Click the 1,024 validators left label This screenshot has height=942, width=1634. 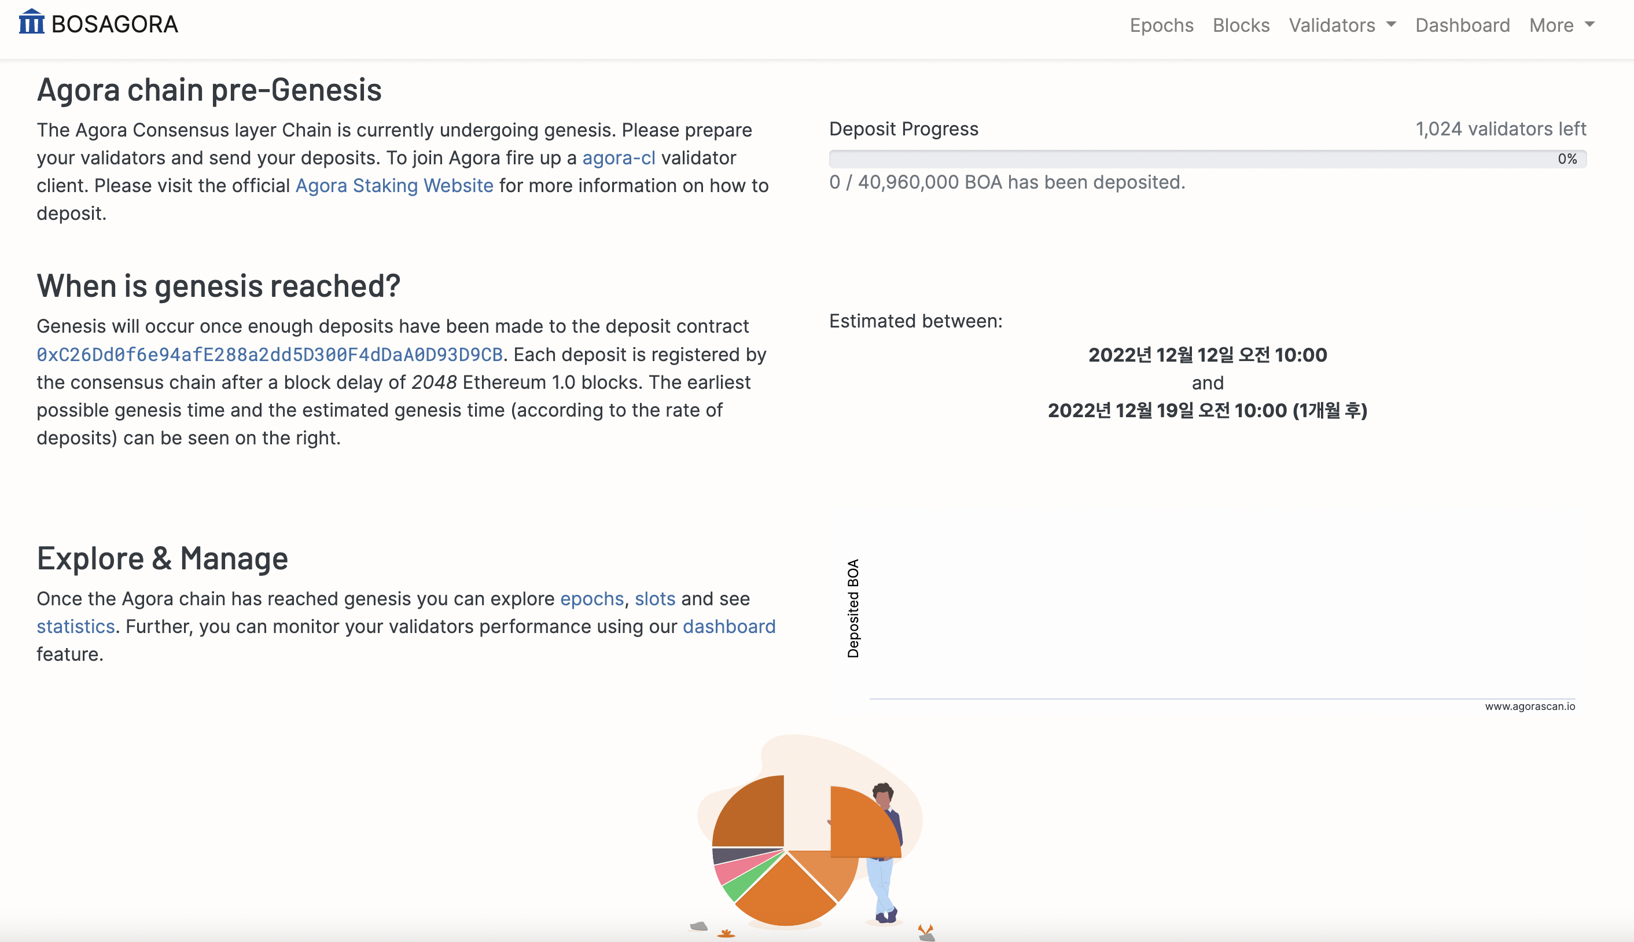[x=1501, y=128]
